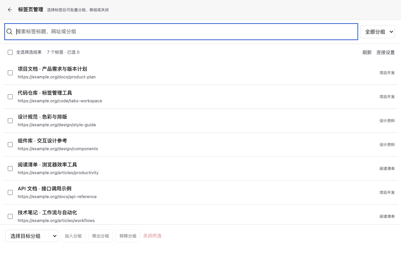Select checkbox for API 文档 · 接口调用示例
This screenshot has width=401, height=278.
pyautogui.click(x=10, y=193)
